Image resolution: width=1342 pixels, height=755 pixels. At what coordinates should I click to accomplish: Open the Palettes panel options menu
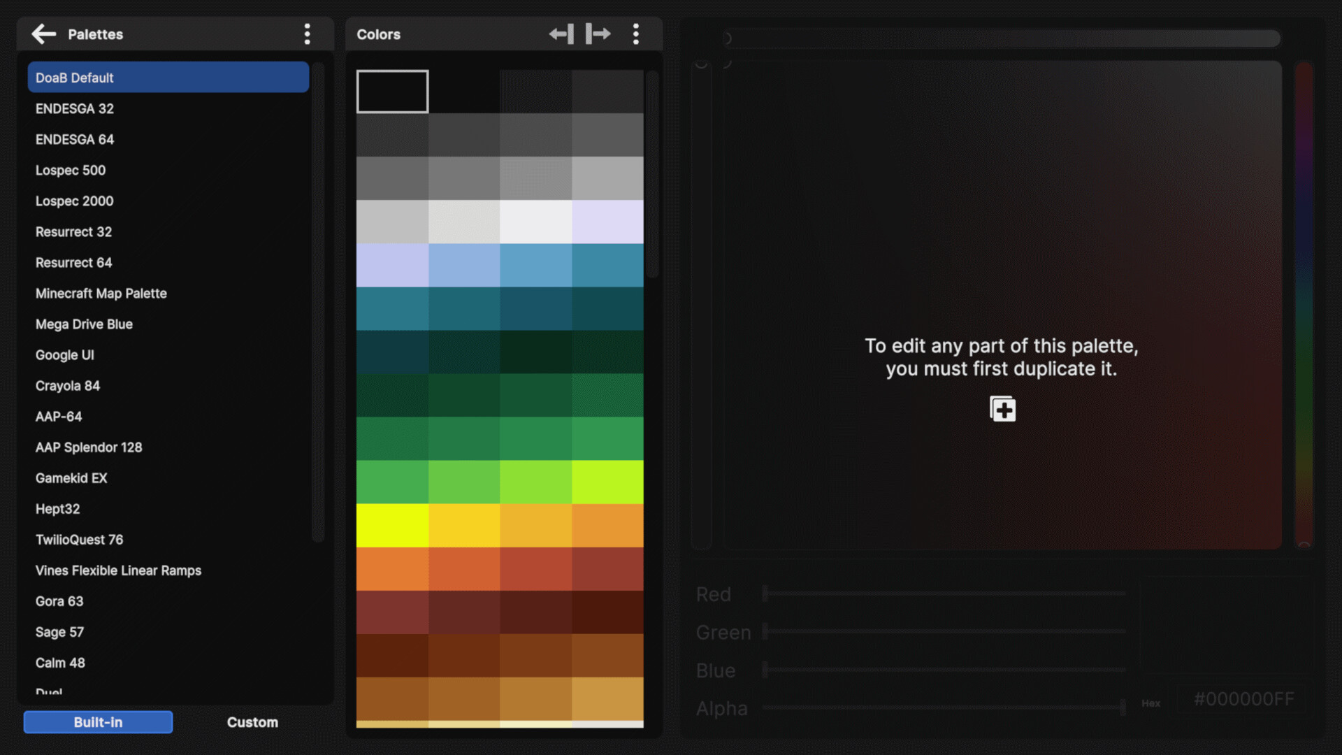[308, 34]
